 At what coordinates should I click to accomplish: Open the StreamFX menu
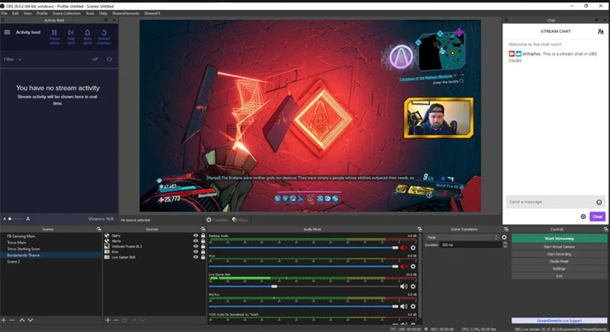(x=152, y=13)
